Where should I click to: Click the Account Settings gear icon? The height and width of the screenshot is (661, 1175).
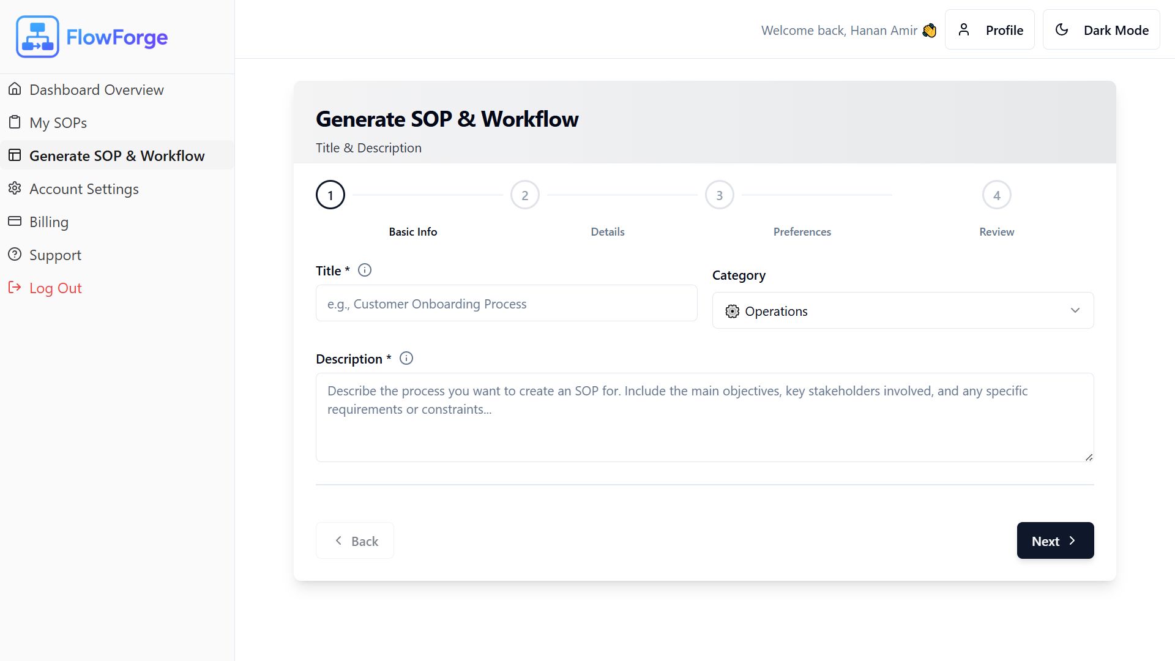[15, 189]
